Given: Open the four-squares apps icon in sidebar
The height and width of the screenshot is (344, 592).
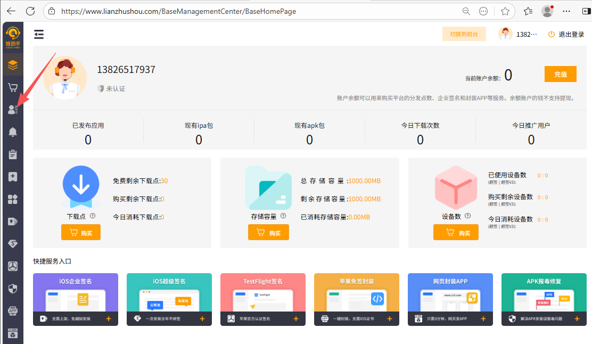Looking at the screenshot, I should 13,199.
